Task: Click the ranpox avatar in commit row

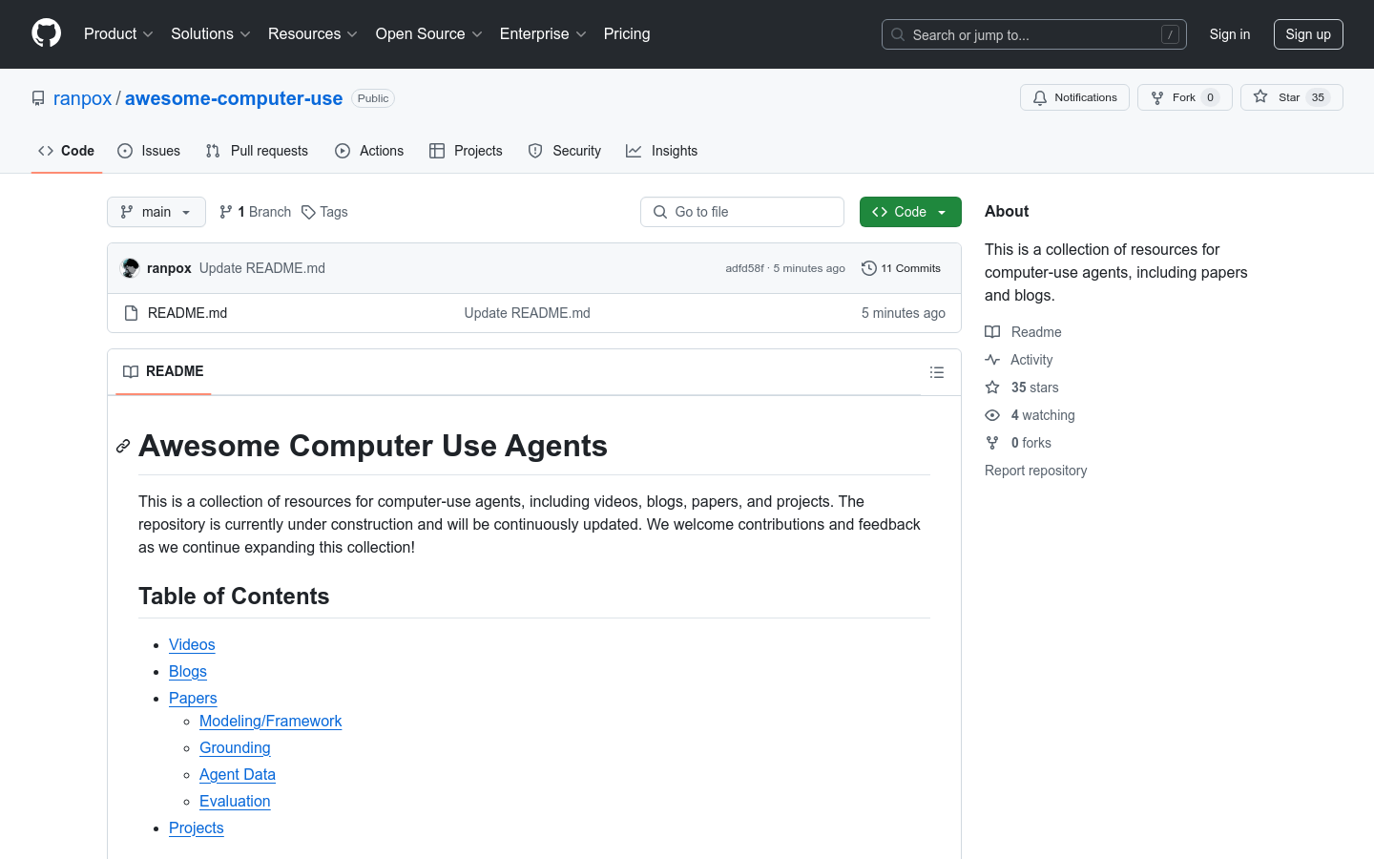Action: [x=131, y=268]
